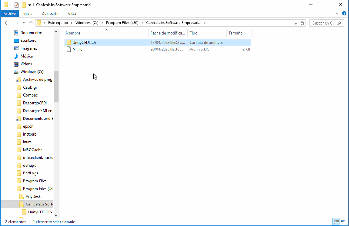Click the Explorer window folder icon in title bar
349x226 pixels.
click(6, 5)
